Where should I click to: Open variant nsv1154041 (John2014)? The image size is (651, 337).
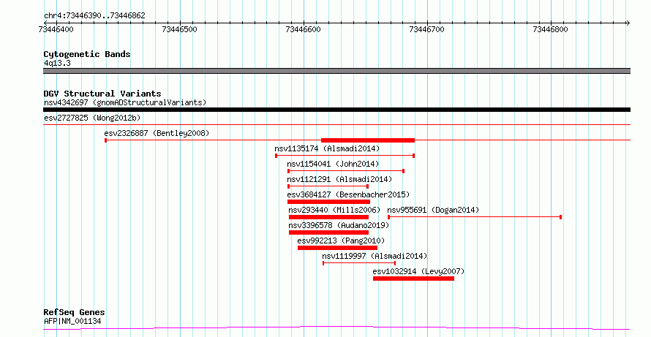point(333,164)
